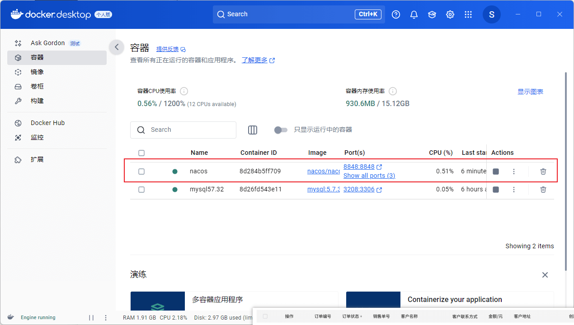Click container ID 8d26fd543e11
Viewport: 574px width, 325px height.
click(x=260, y=190)
